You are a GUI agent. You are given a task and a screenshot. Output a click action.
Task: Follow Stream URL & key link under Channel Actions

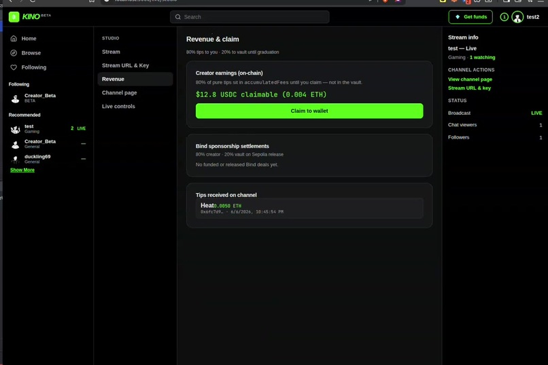point(469,88)
